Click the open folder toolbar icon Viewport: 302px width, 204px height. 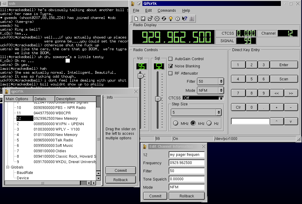click(x=150, y=19)
